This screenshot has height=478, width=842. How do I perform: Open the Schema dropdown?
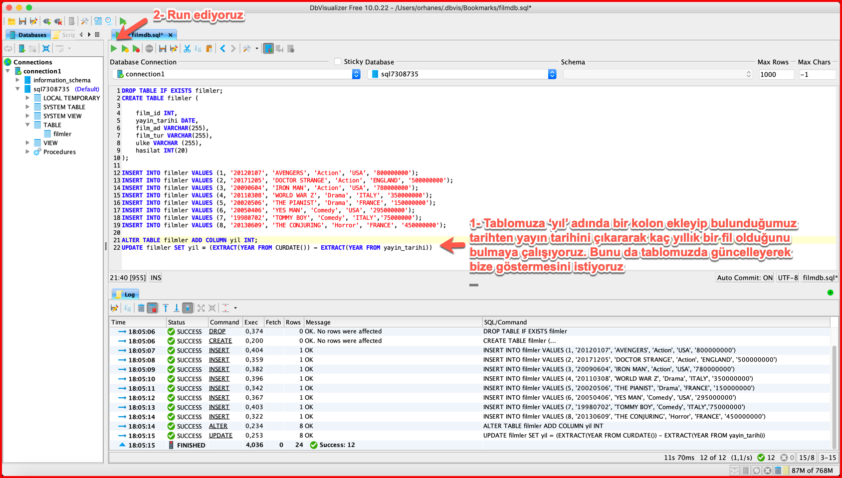click(748, 74)
